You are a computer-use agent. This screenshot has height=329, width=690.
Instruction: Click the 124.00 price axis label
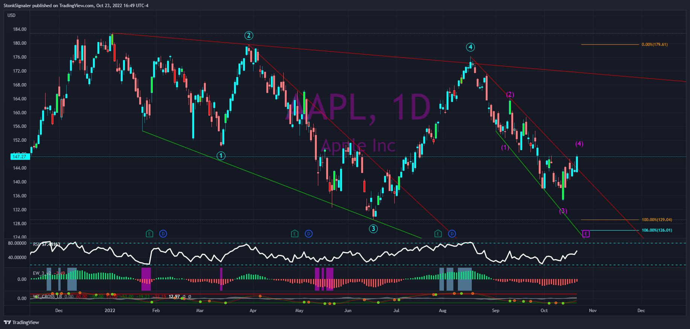click(20, 237)
